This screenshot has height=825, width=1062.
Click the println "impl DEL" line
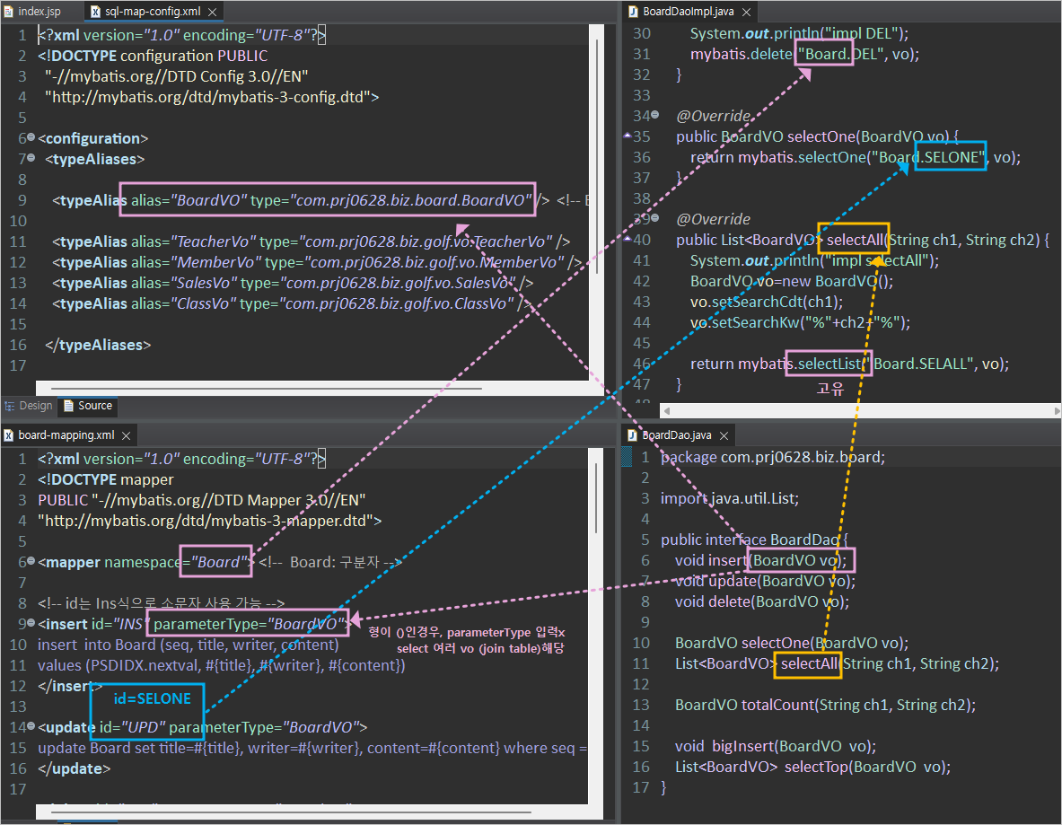[799, 33]
